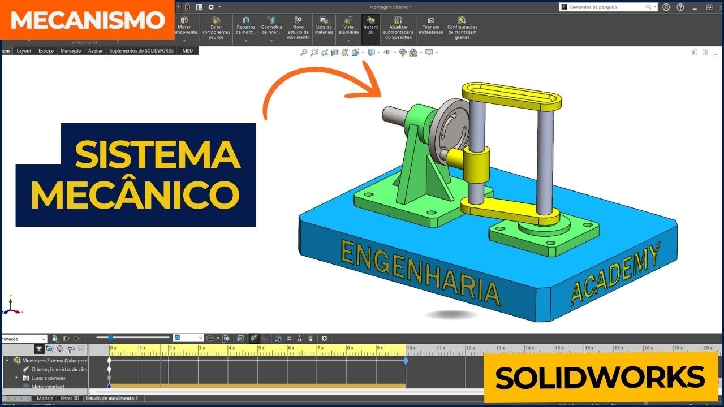Click Play from Start button
The image size is (724, 407).
pyautogui.click(x=66, y=339)
